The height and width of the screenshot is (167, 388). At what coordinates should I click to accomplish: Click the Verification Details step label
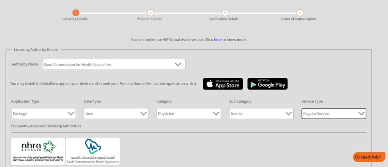coord(224,19)
